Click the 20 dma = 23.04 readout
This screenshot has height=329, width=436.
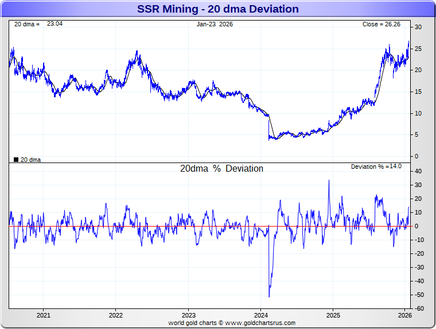38,24
